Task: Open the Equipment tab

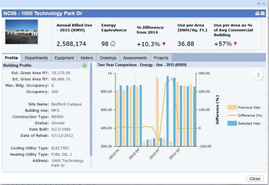Action: point(64,58)
